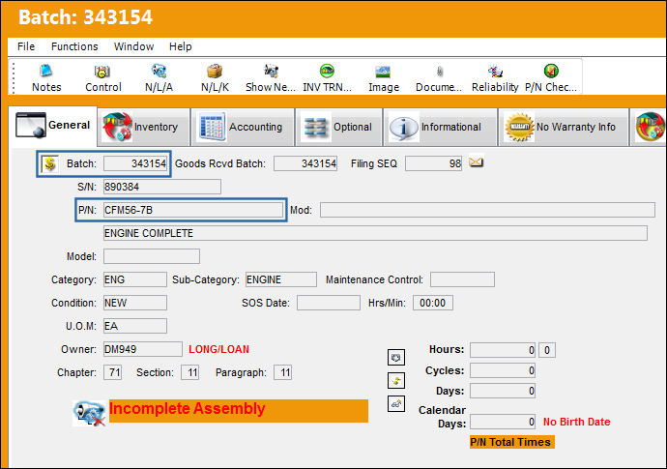Screen dimensions: 667x469
Task: Click the dollar sign icon beside Batch
Action: (49, 163)
